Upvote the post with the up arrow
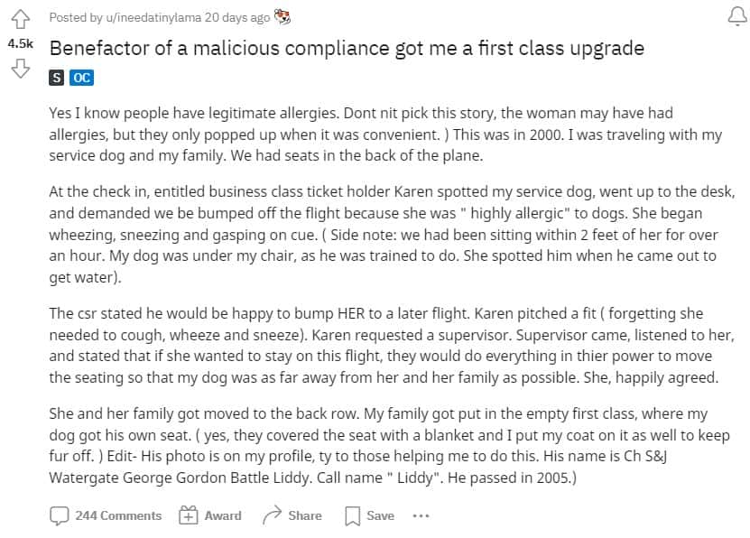750x538 pixels. coord(20,18)
